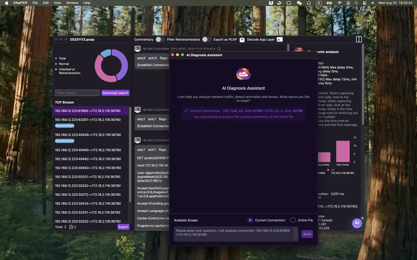Expand the Establish Connection packet detail

click(x=152, y=65)
